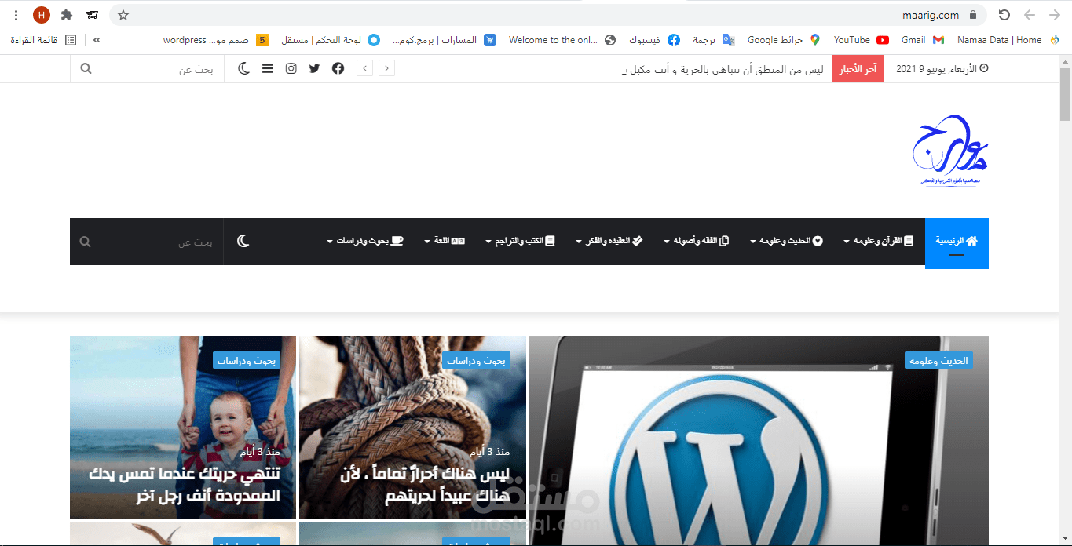The image size is (1072, 546).
Task: Open the hamburger sidebar menu icon
Action: [268, 69]
